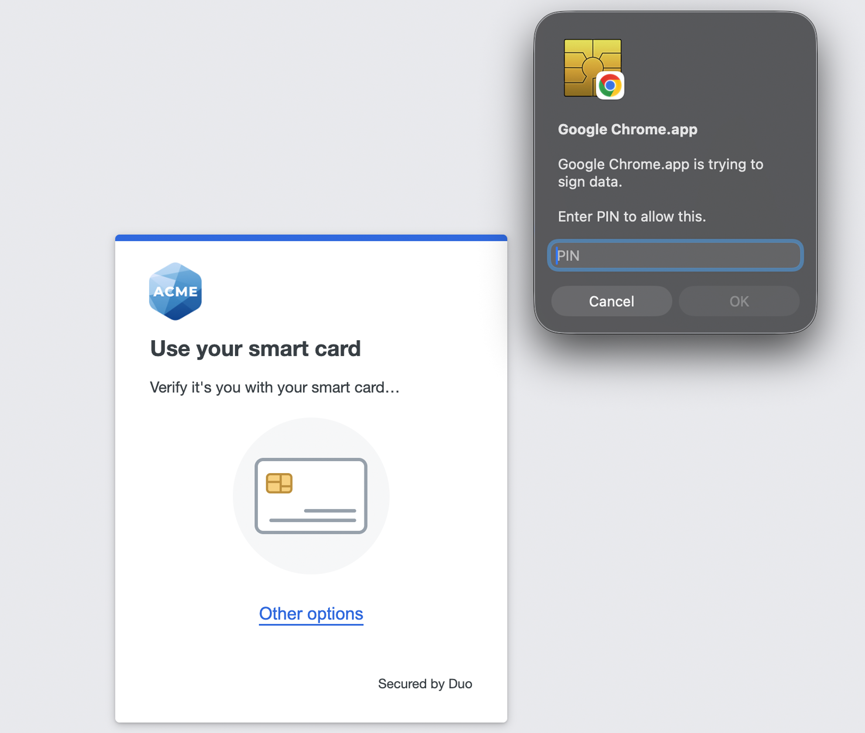
Task: Select the 'Use your smart card' heading
Action: pos(255,348)
